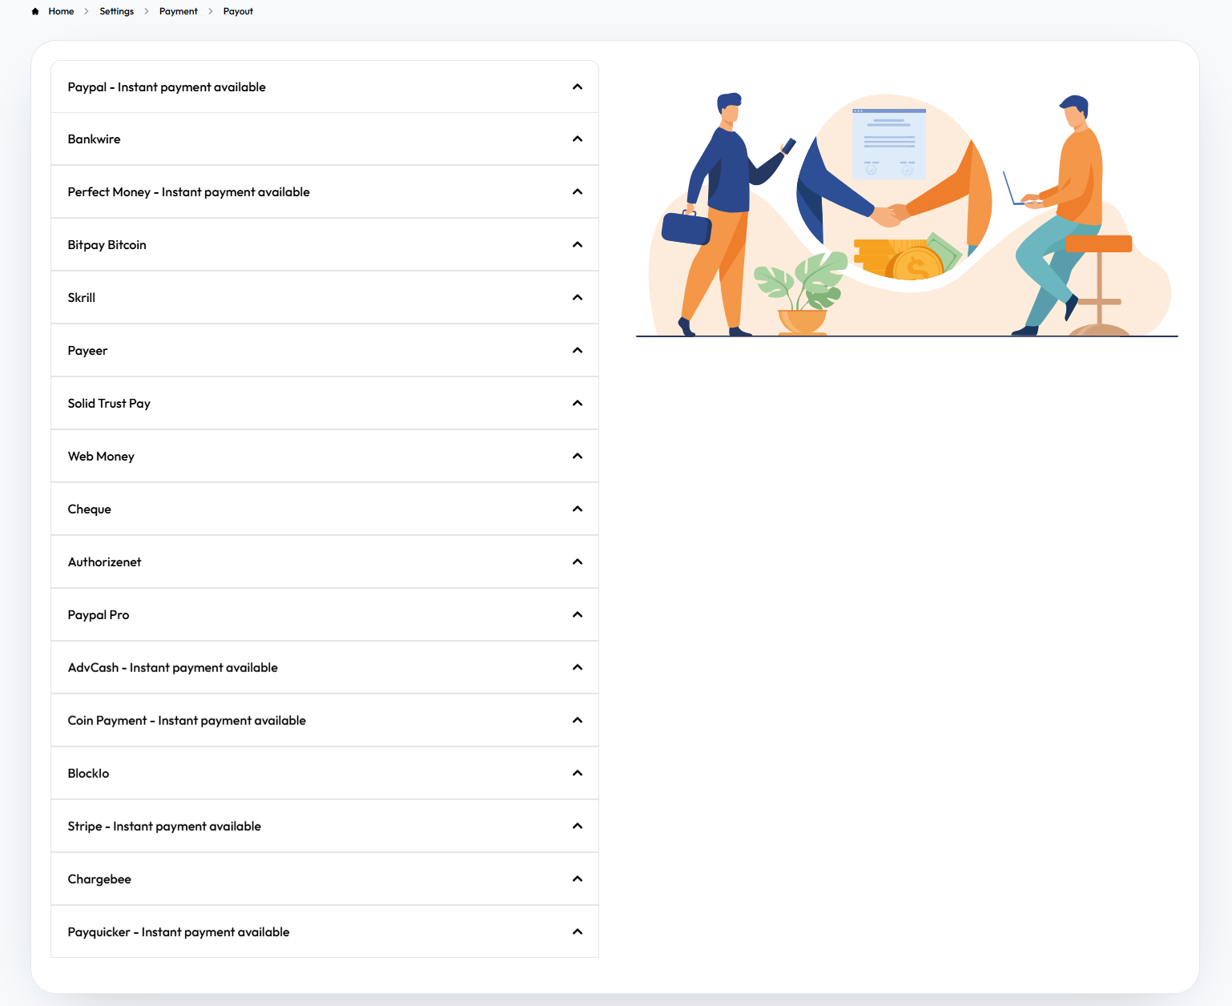Expand the Bankwire chevron arrow
Viewport: 1232px width, 1006px height.
(578, 139)
